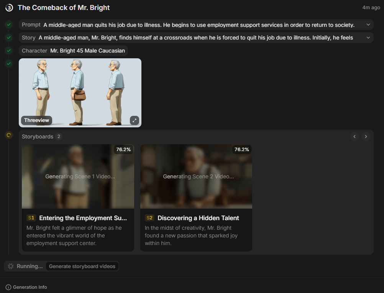Open Scene 2 video thumbnail
384x293 pixels.
(x=196, y=176)
